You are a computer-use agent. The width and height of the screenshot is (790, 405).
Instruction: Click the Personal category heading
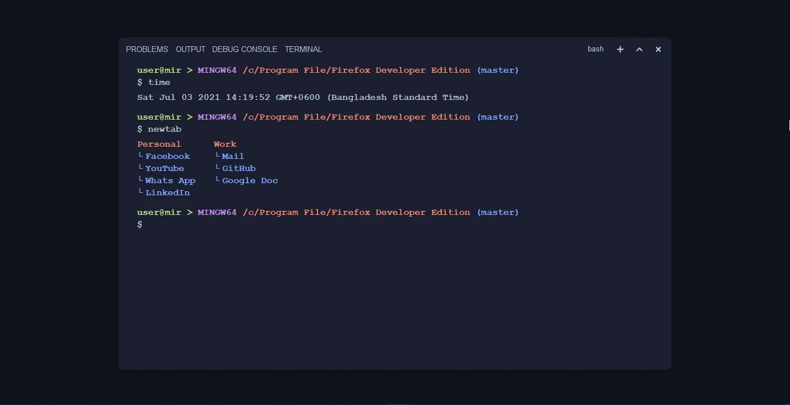point(159,144)
